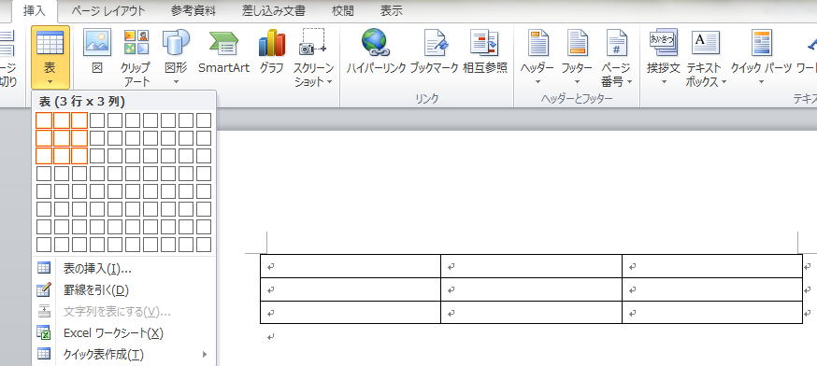This screenshot has width=817, height=366.
Task: Click the first cell of the inserted table
Action: pos(351,266)
